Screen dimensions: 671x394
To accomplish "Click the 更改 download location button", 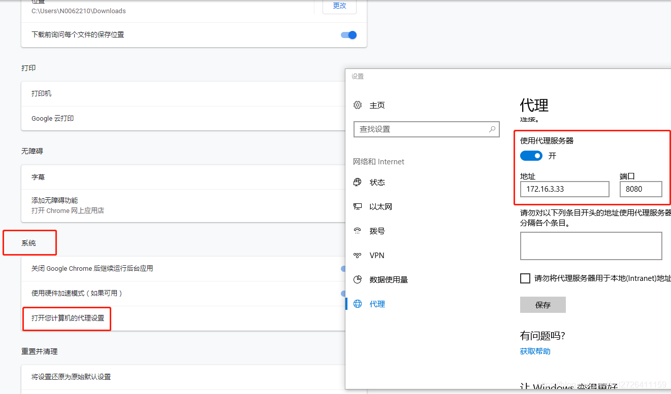I will (x=339, y=6).
